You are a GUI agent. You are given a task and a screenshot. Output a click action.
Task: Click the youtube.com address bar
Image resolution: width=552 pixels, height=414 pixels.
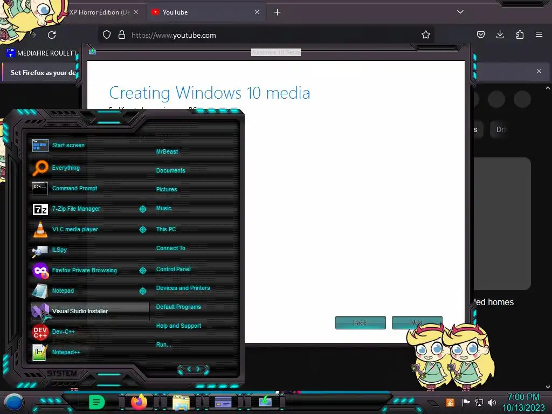266,35
